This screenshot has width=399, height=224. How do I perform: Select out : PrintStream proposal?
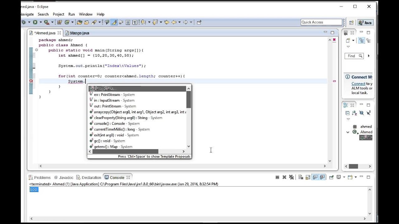137,106
